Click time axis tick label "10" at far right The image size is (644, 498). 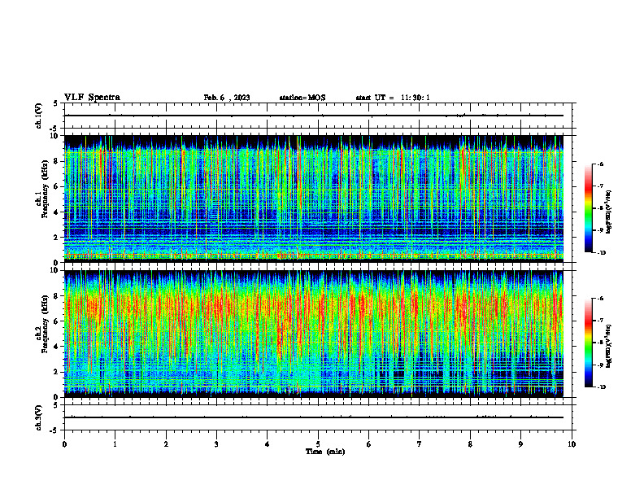(572, 444)
